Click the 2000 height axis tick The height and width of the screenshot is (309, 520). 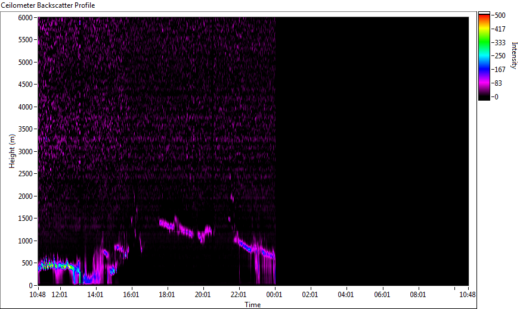pyautogui.click(x=25, y=196)
